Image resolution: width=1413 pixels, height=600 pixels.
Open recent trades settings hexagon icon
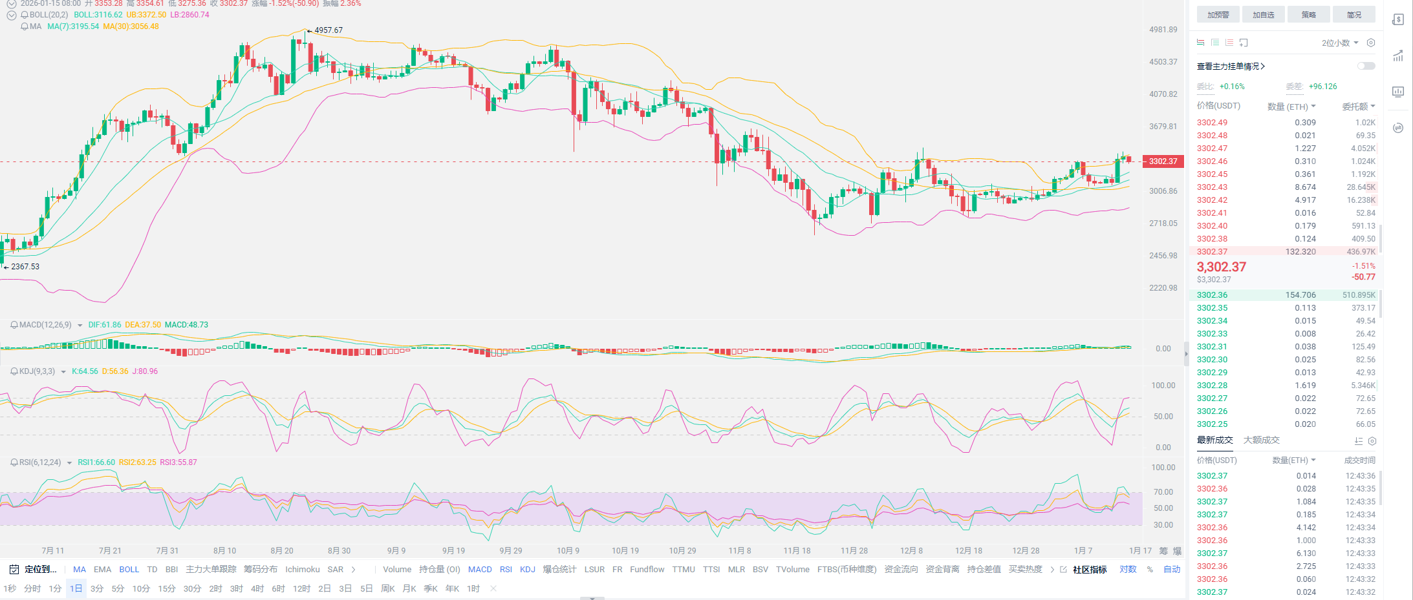1372,441
